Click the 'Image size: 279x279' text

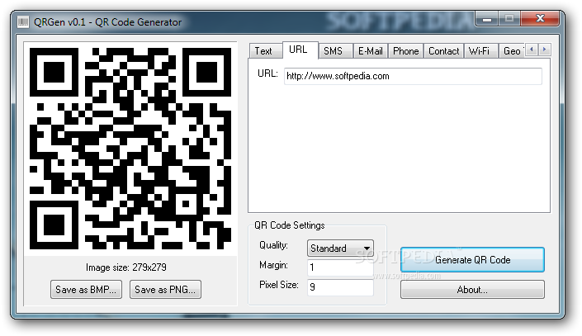click(126, 267)
